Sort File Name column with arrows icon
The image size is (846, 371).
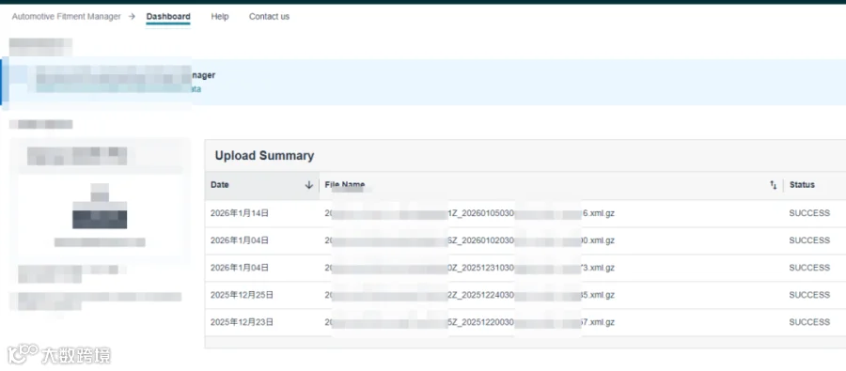[774, 185]
